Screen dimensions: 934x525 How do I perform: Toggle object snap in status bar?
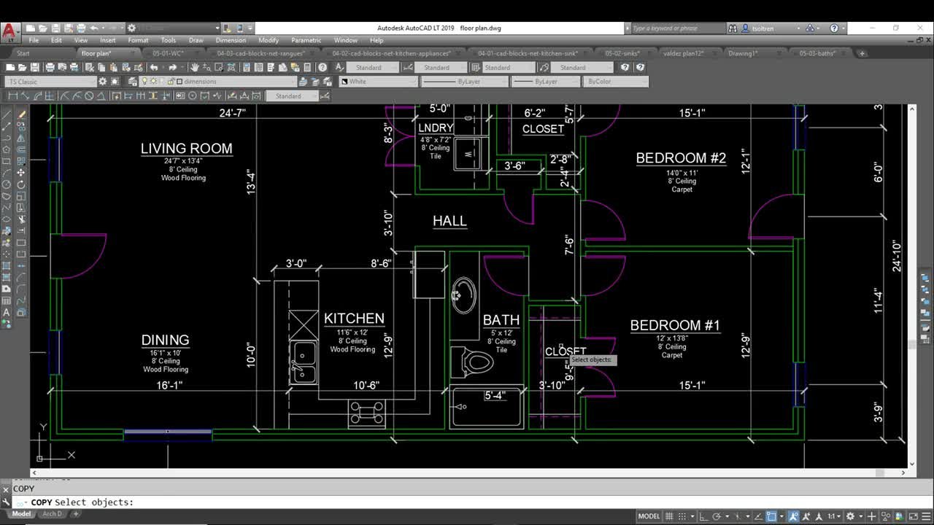[771, 516]
